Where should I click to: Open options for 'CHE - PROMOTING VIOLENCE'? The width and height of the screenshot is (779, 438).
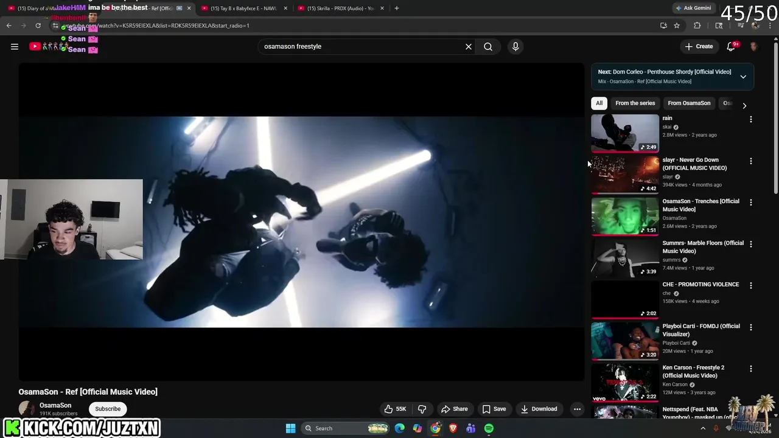click(750, 285)
